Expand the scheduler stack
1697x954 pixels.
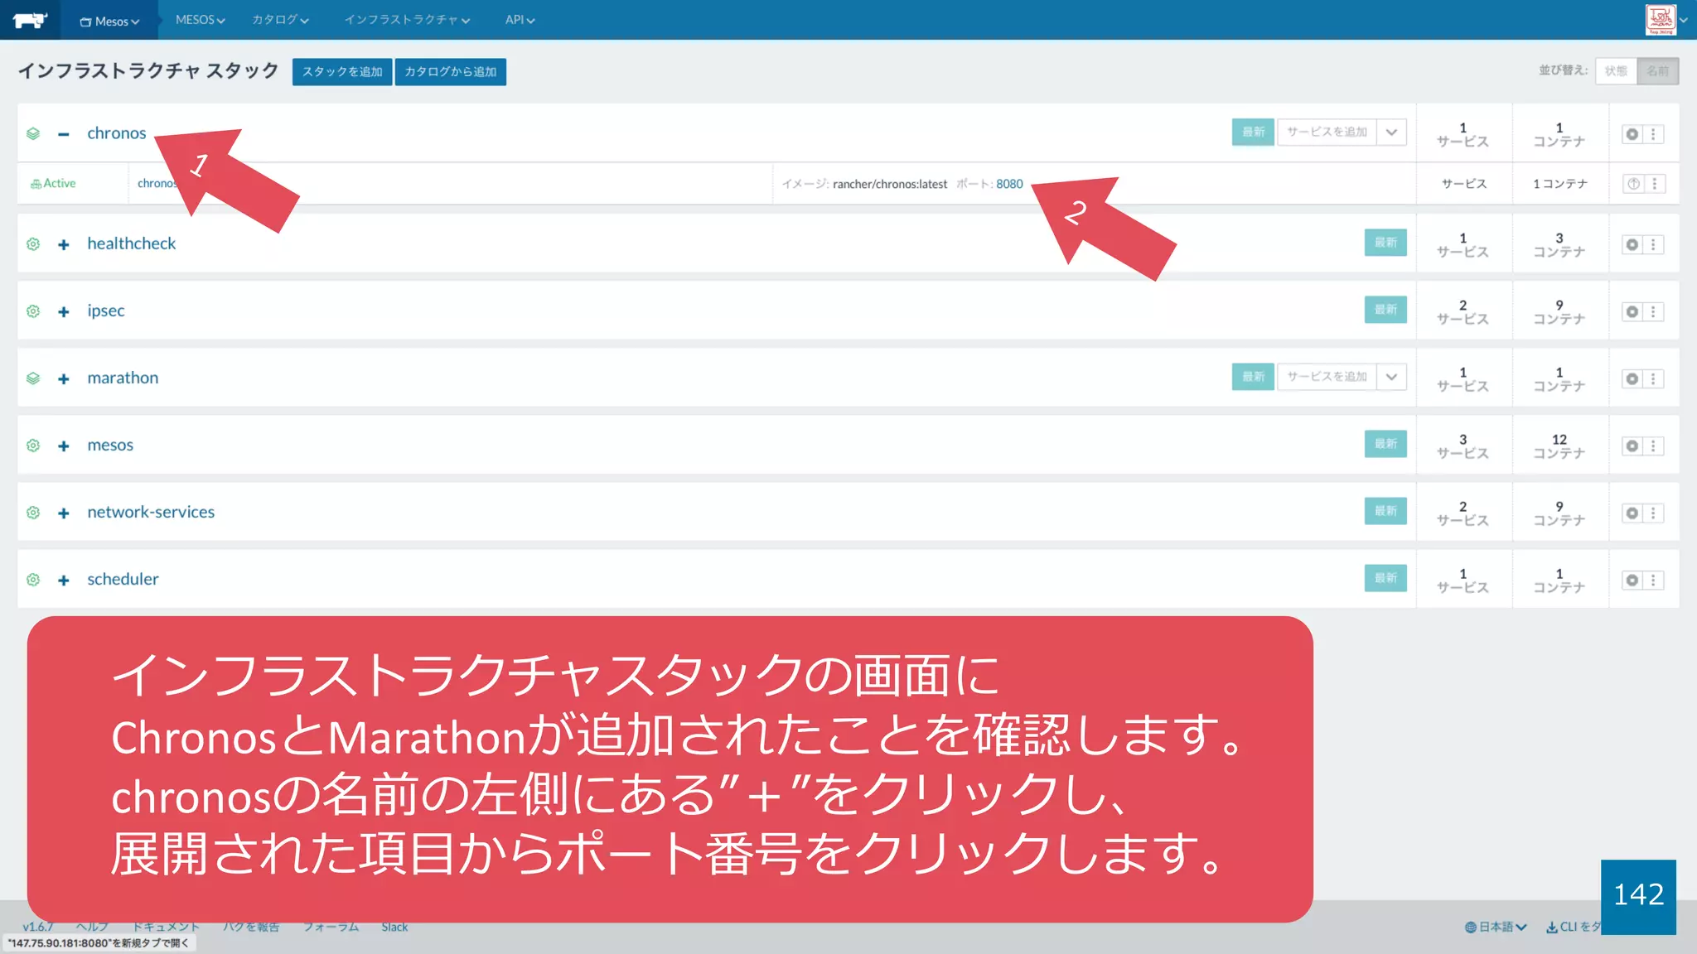coord(64,581)
